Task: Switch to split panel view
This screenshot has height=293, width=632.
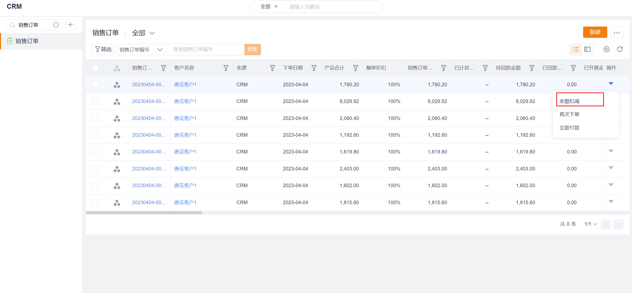Action: pyautogui.click(x=587, y=49)
